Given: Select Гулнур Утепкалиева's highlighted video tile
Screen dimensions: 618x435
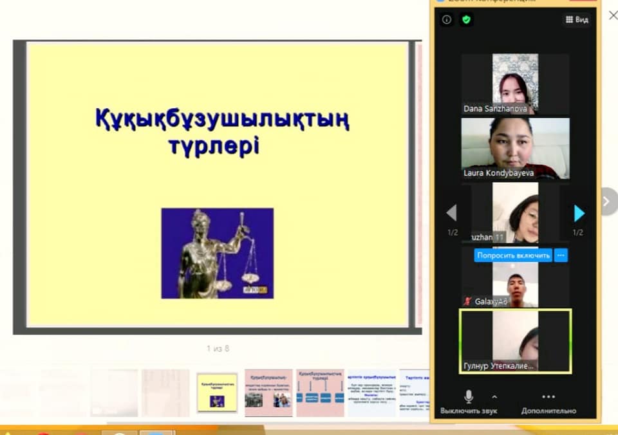Looking at the screenshot, I should 515,341.
